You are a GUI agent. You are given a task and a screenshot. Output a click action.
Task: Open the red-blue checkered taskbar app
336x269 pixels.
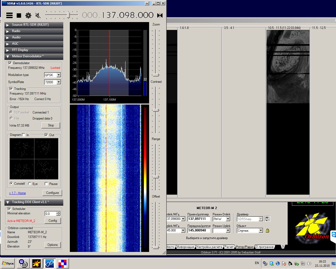click(x=63, y=263)
